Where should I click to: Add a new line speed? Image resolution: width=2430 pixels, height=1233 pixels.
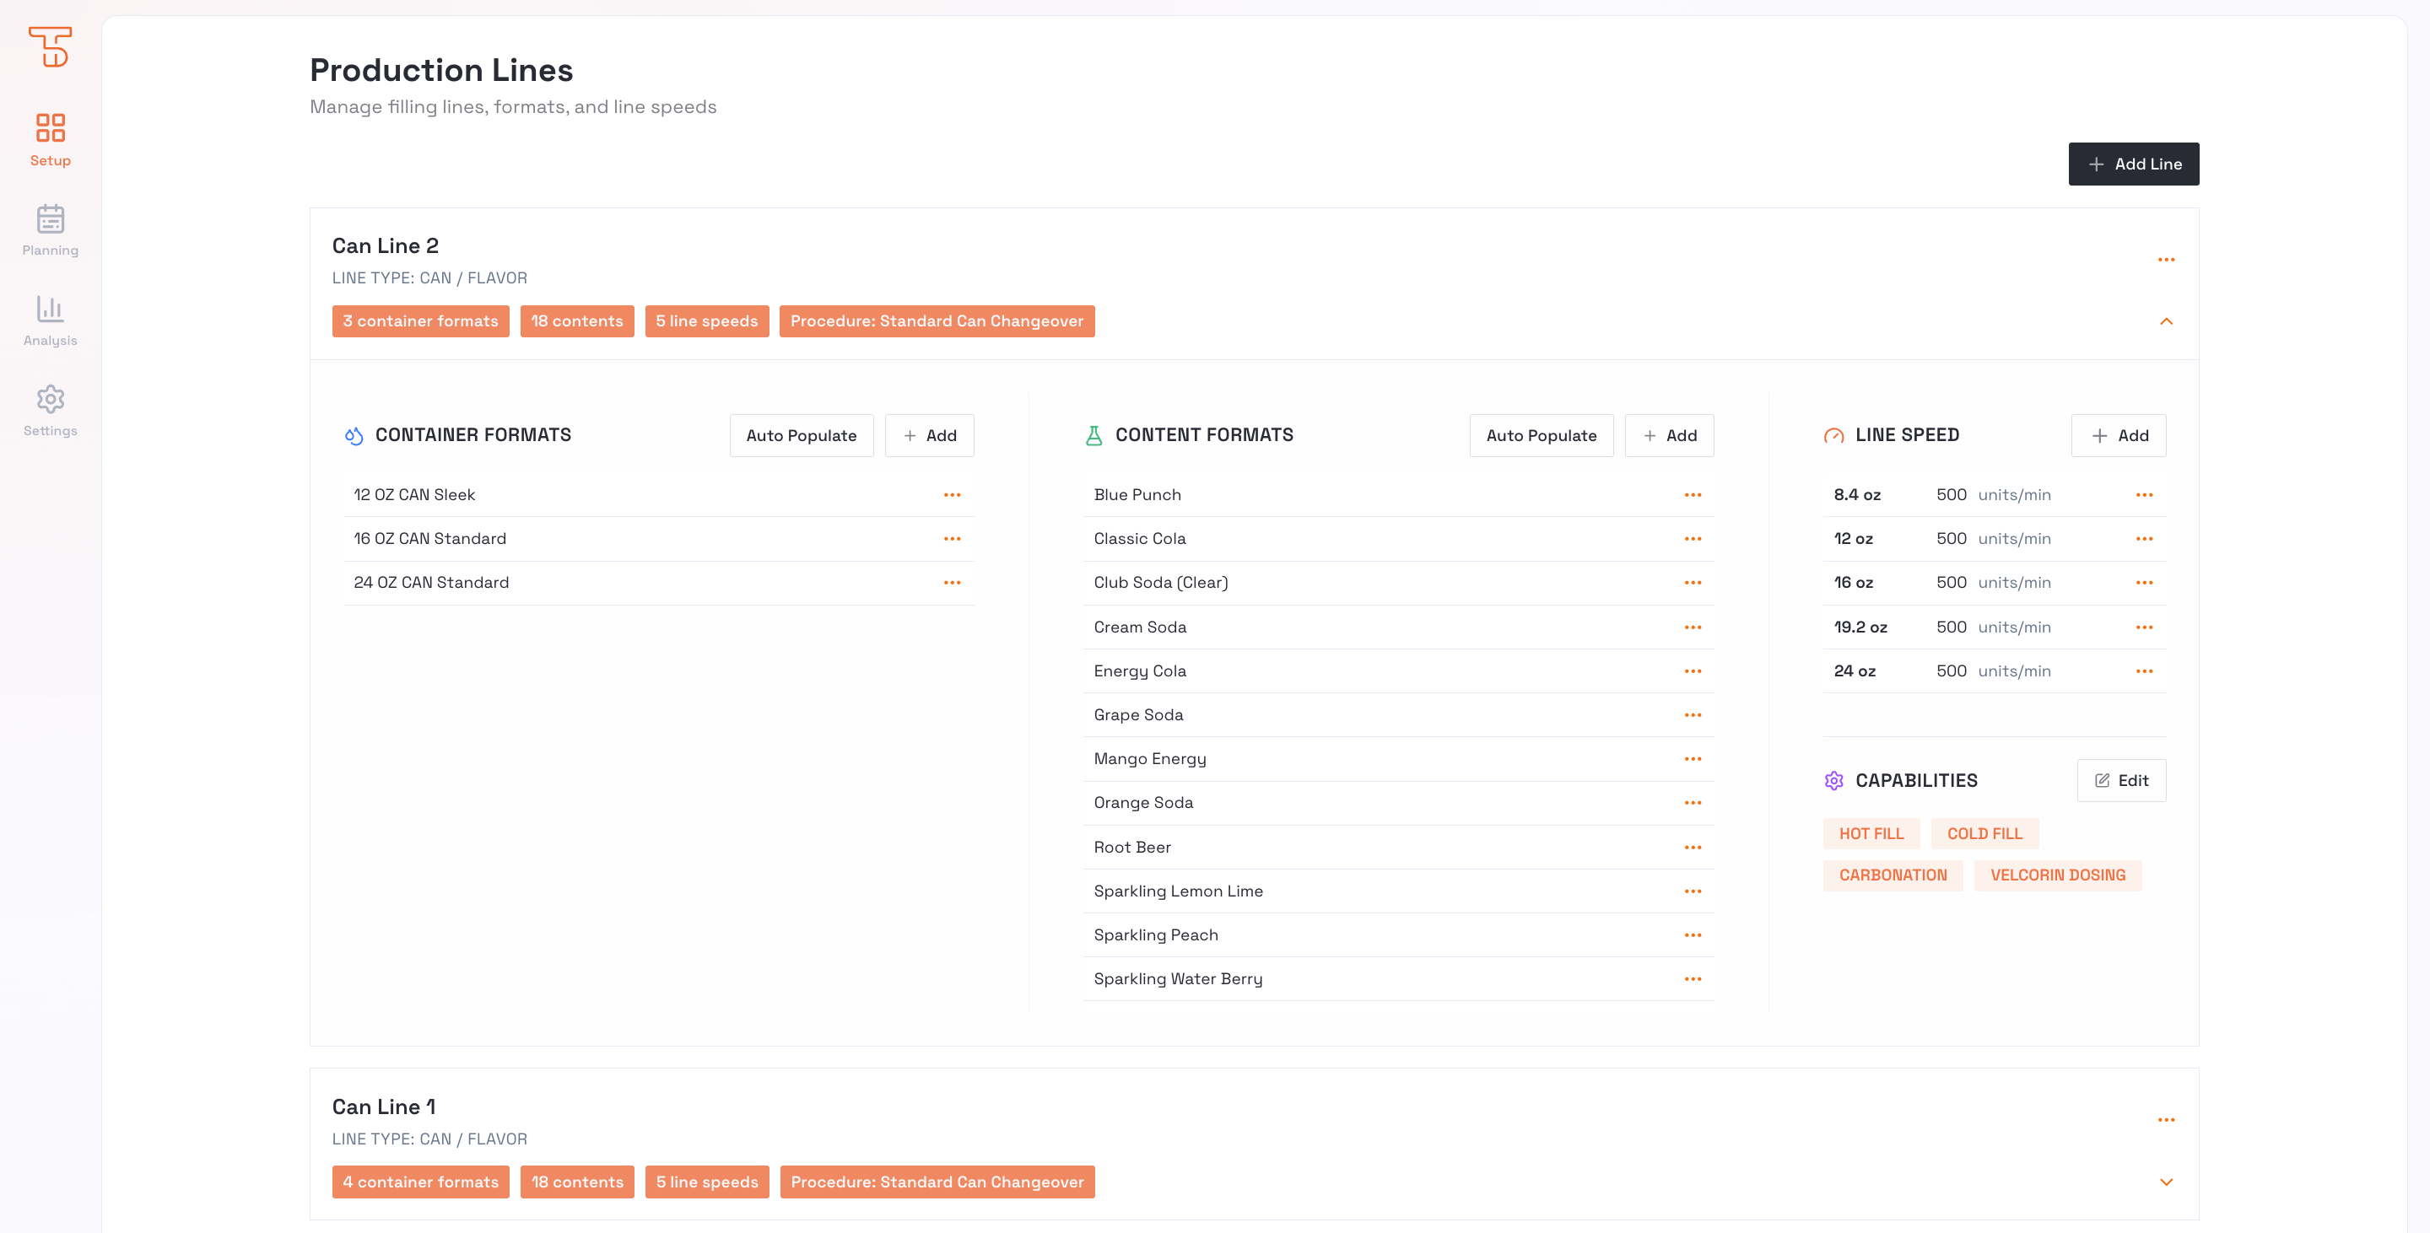coord(2118,435)
